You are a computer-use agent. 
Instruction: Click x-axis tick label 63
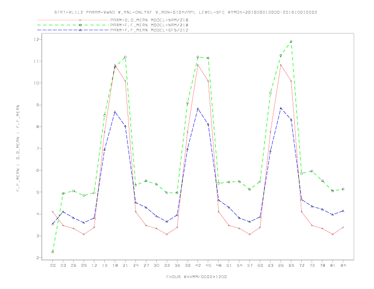pos(271,265)
